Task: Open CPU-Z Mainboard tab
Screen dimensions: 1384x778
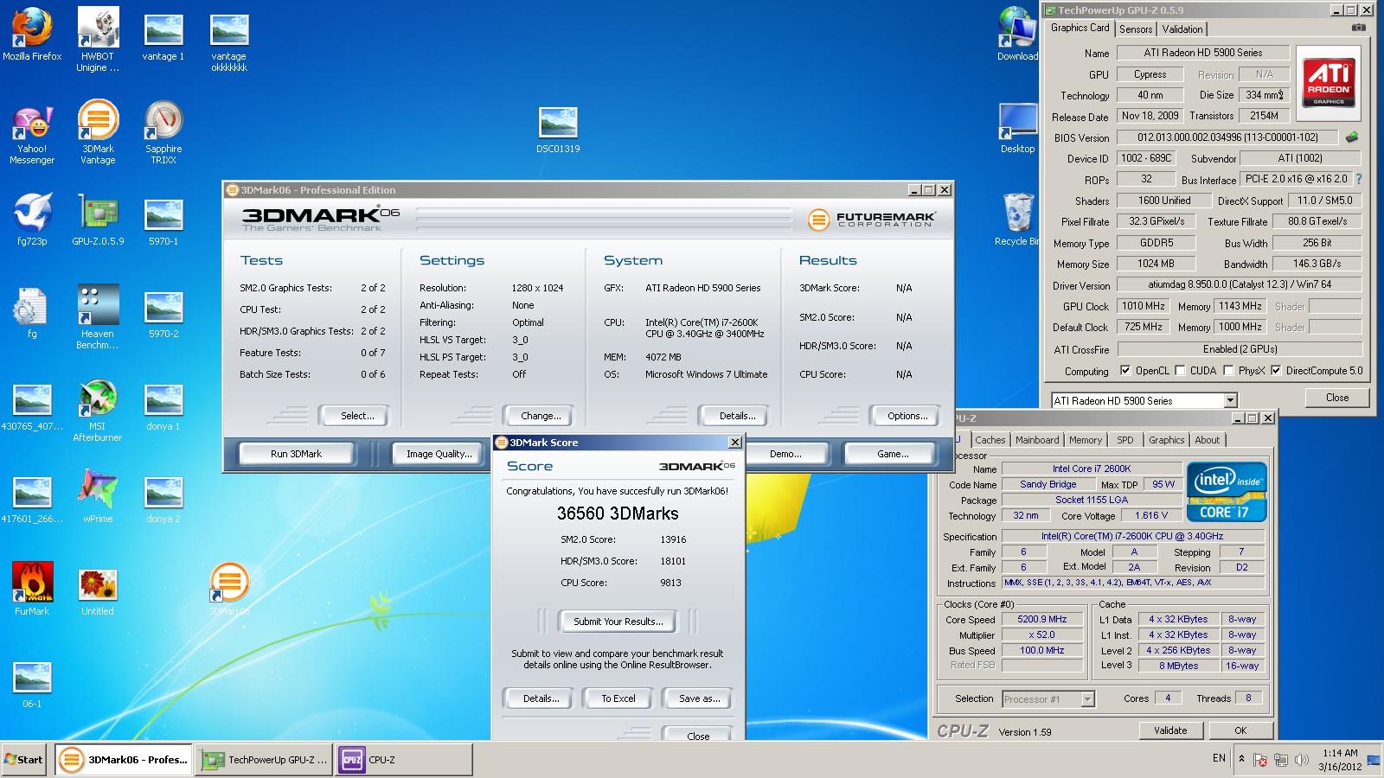Action: [x=1037, y=440]
